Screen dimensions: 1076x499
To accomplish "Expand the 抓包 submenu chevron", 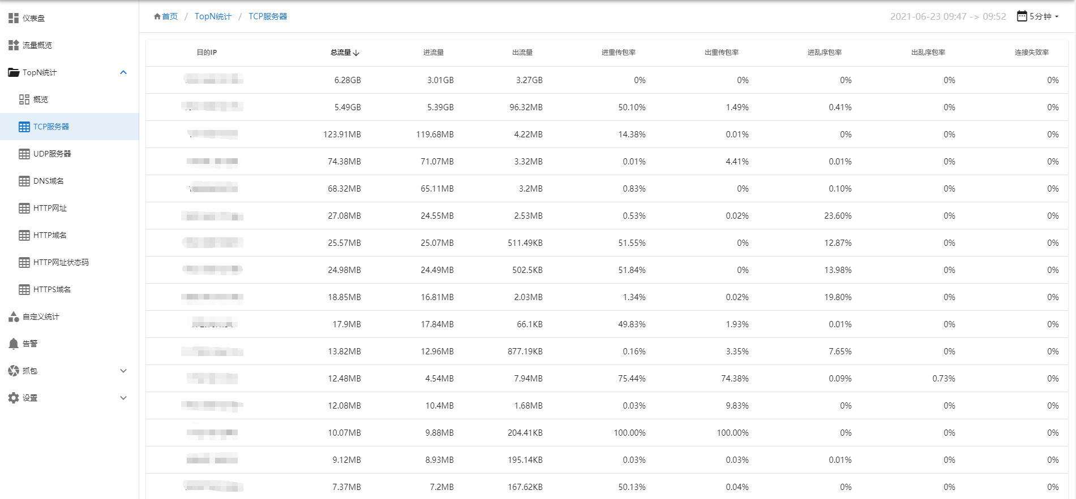I will click(123, 371).
